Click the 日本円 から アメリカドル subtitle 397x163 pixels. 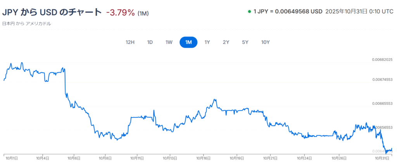pyautogui.click(x=27, y=24)
